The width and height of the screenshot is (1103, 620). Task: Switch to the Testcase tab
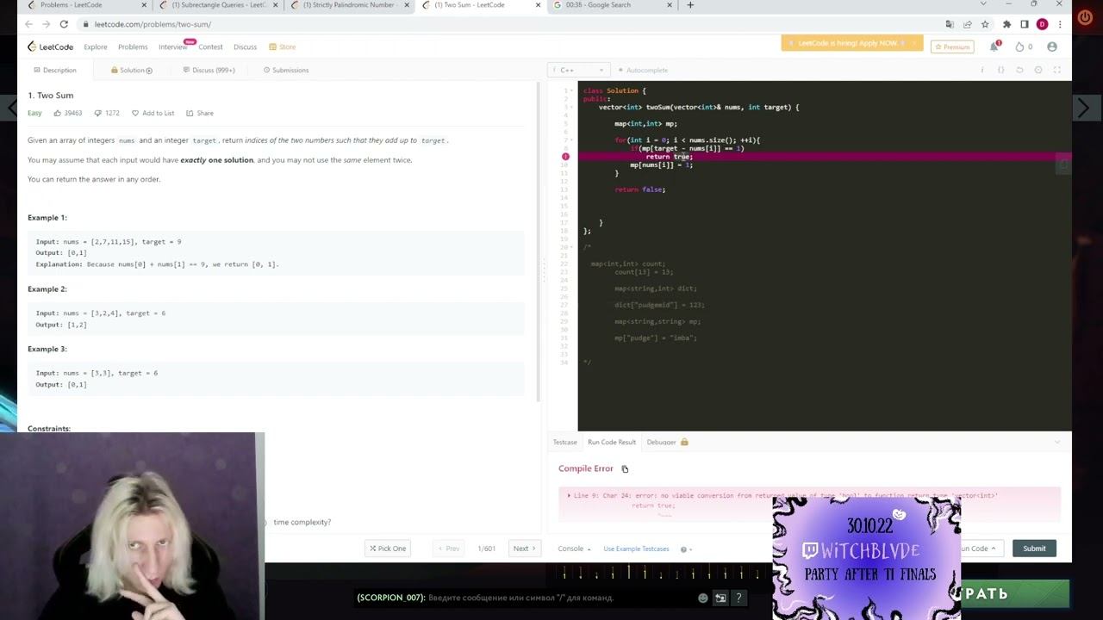coord(564,443)
